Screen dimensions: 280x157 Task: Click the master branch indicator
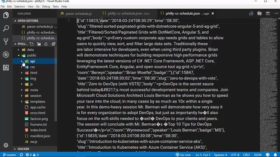click(x=10, y=155)
